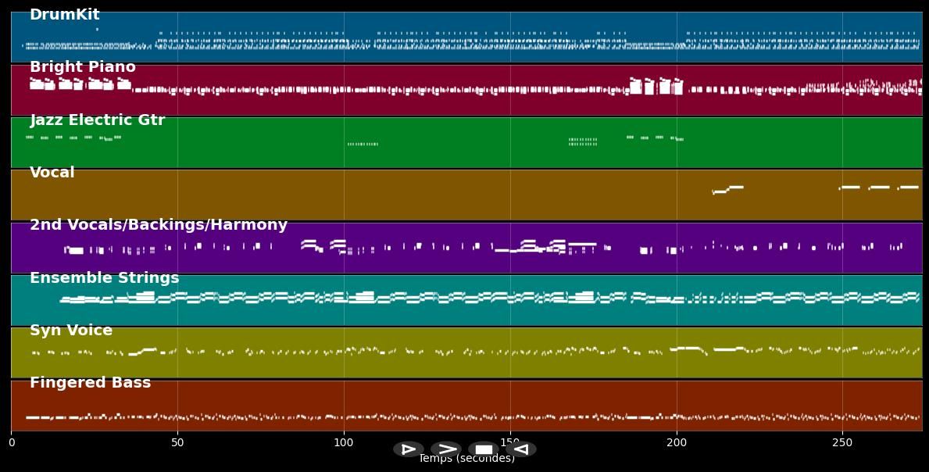The width and height of the screenshot is (929, 472).
Task: Click the 50 second tick on the time axis
Action: [177, 443]
